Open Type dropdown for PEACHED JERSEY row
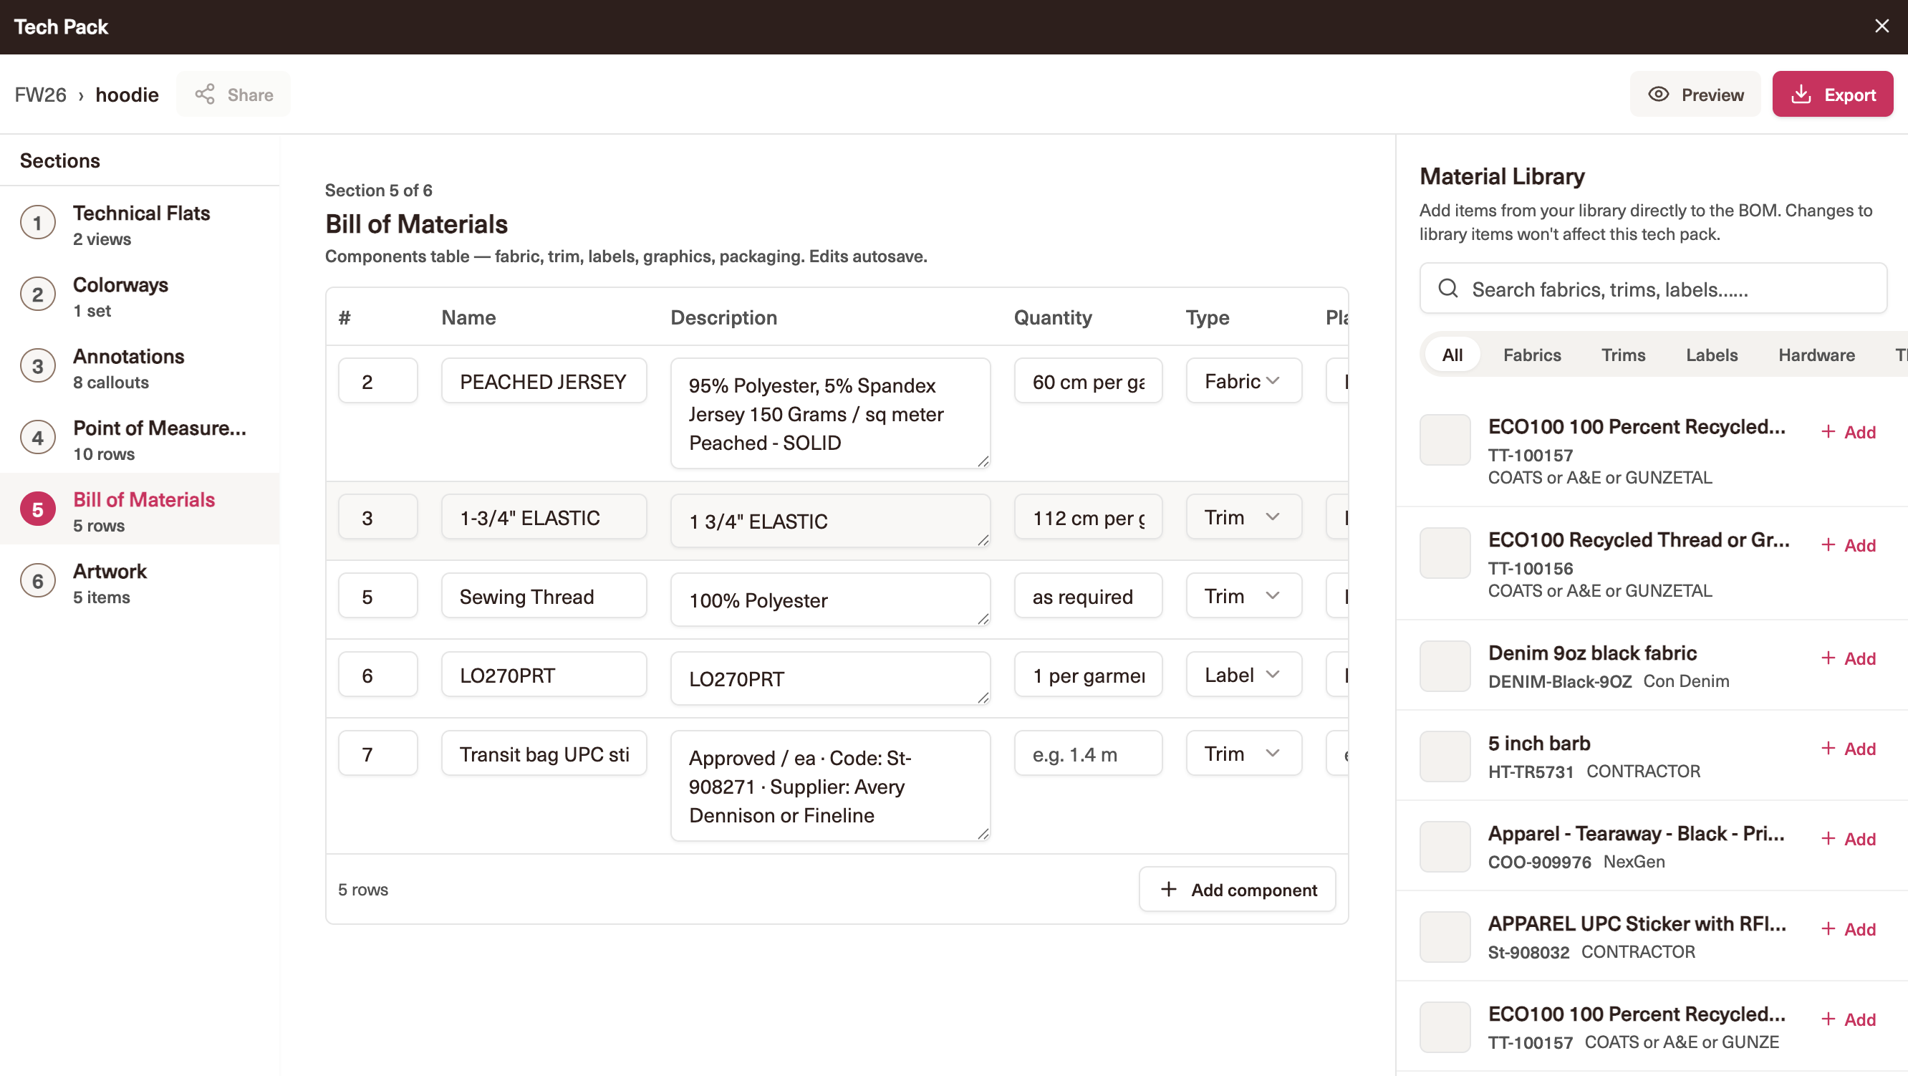 pyautogui.click(x=1243, y=381)
